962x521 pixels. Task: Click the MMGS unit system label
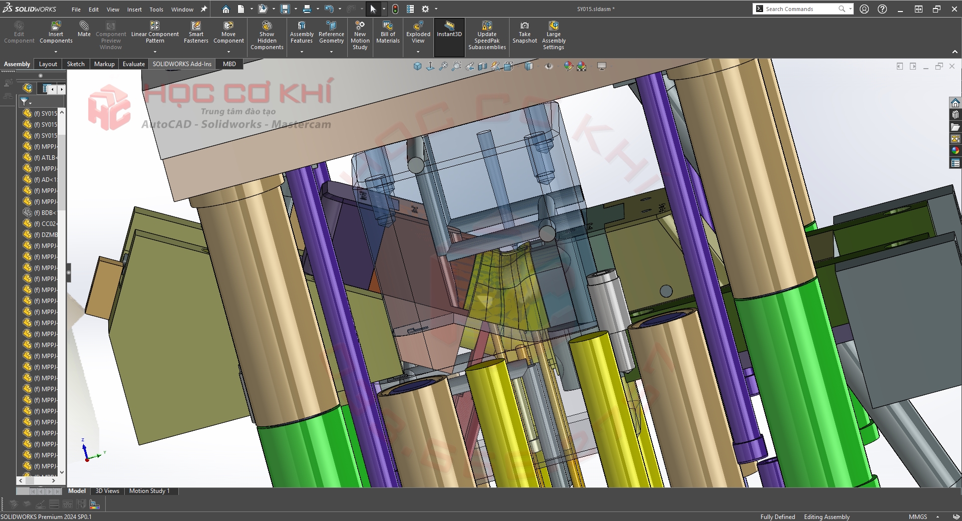click(x=918, y=516)
